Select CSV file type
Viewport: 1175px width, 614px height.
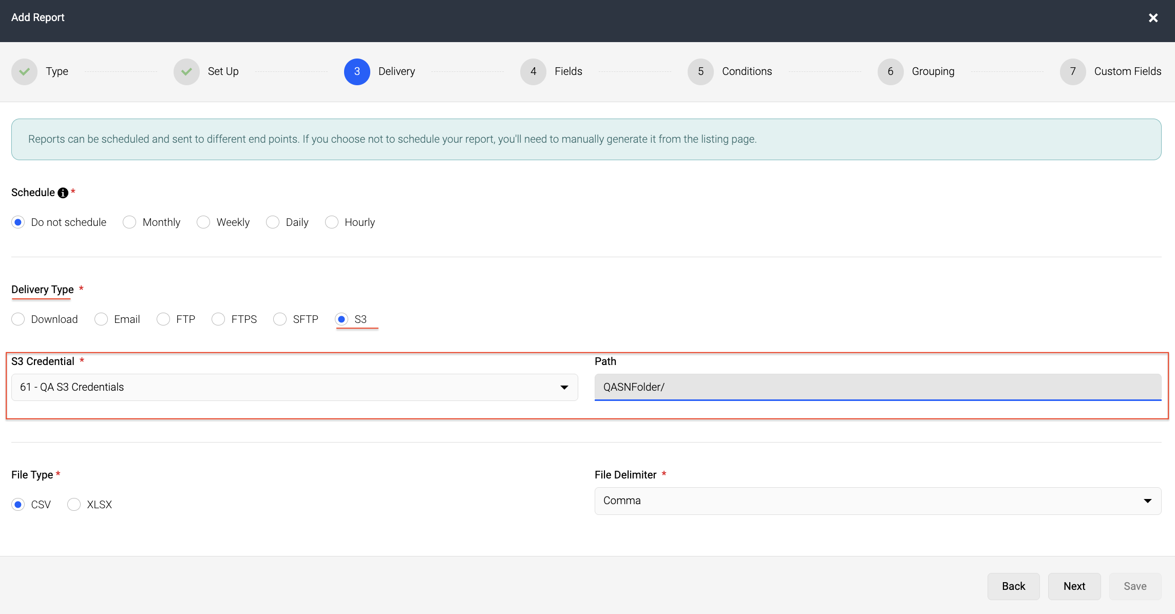(18, 505)
